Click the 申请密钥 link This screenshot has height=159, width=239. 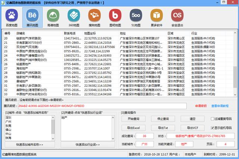click(201, 106)
